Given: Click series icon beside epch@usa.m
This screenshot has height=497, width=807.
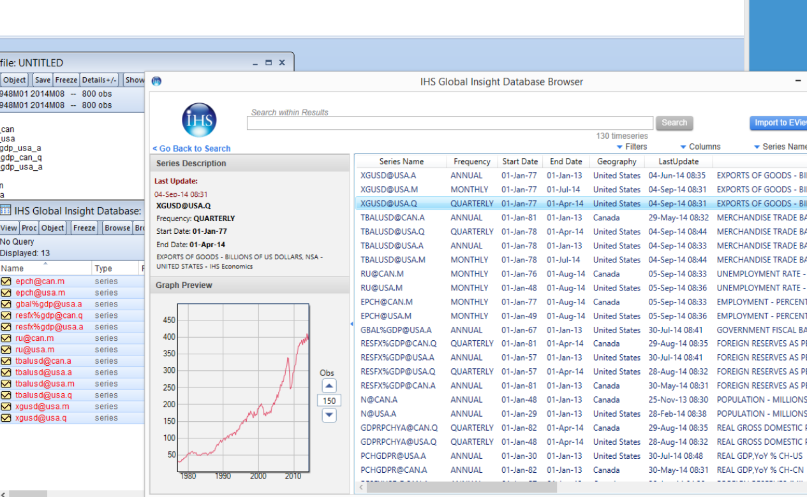Looking at the screenshot, I should (6, 292).
